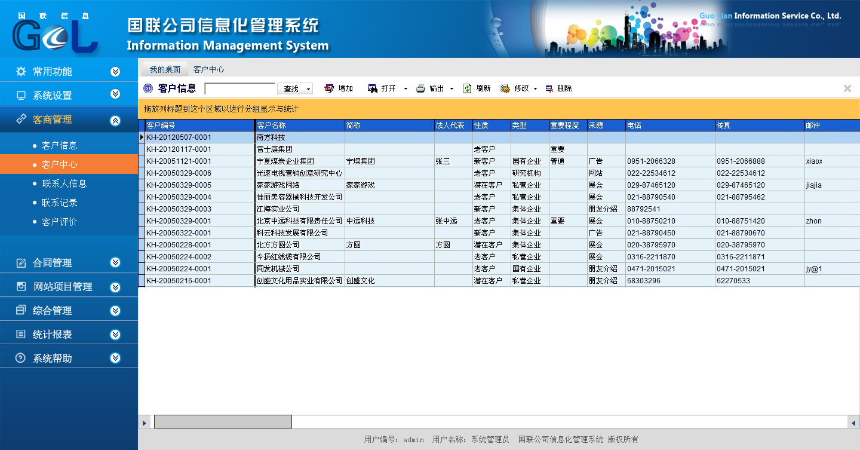This screenshot has height=450, width=860.
Task: Click the list icon beside 统计报表
Action: coord(21,335)
